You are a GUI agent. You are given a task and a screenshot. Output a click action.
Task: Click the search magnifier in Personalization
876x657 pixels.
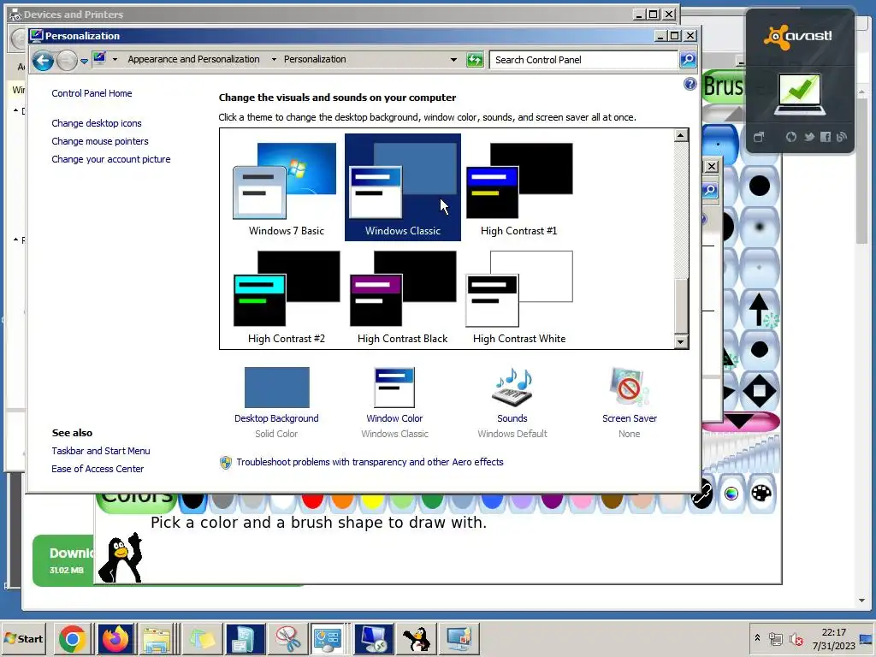tap(688, 59)
